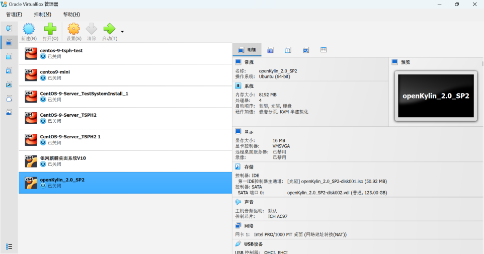Click the openKylin_2.0_SP2-disk001.iso optical drive entry

coord(337,182)
